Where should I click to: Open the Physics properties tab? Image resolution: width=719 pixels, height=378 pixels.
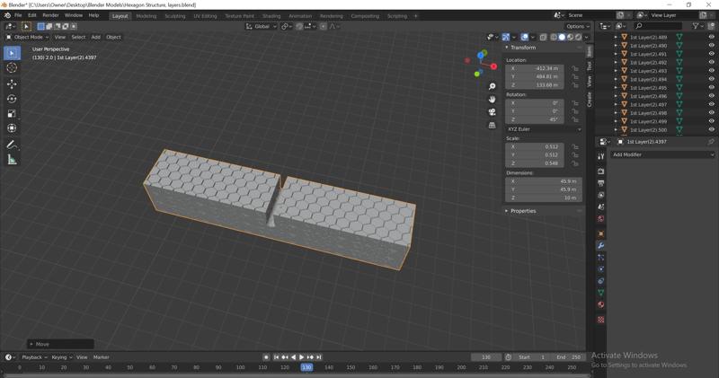[x=600, y=269]
